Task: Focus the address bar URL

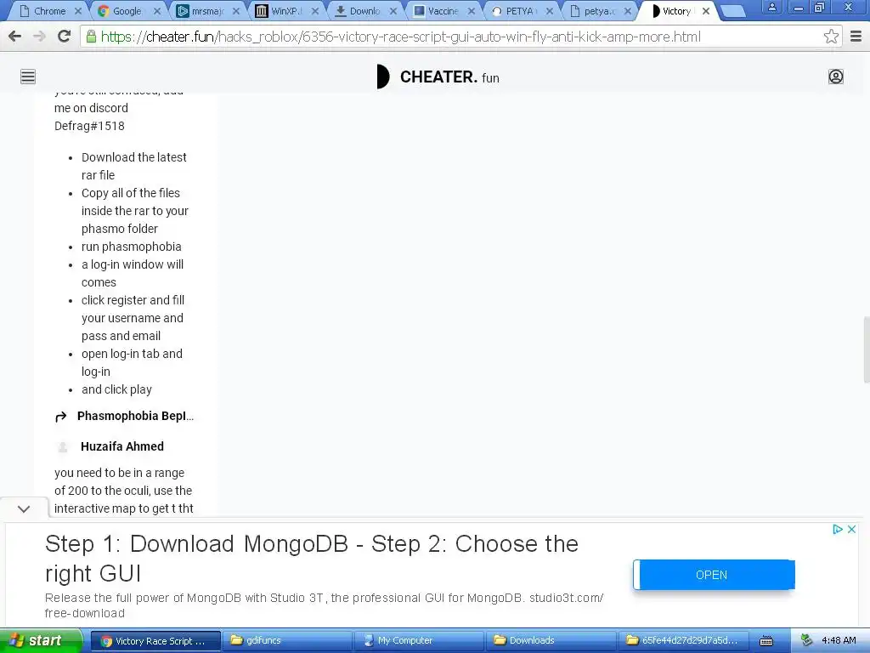Action: coord(401,37)
